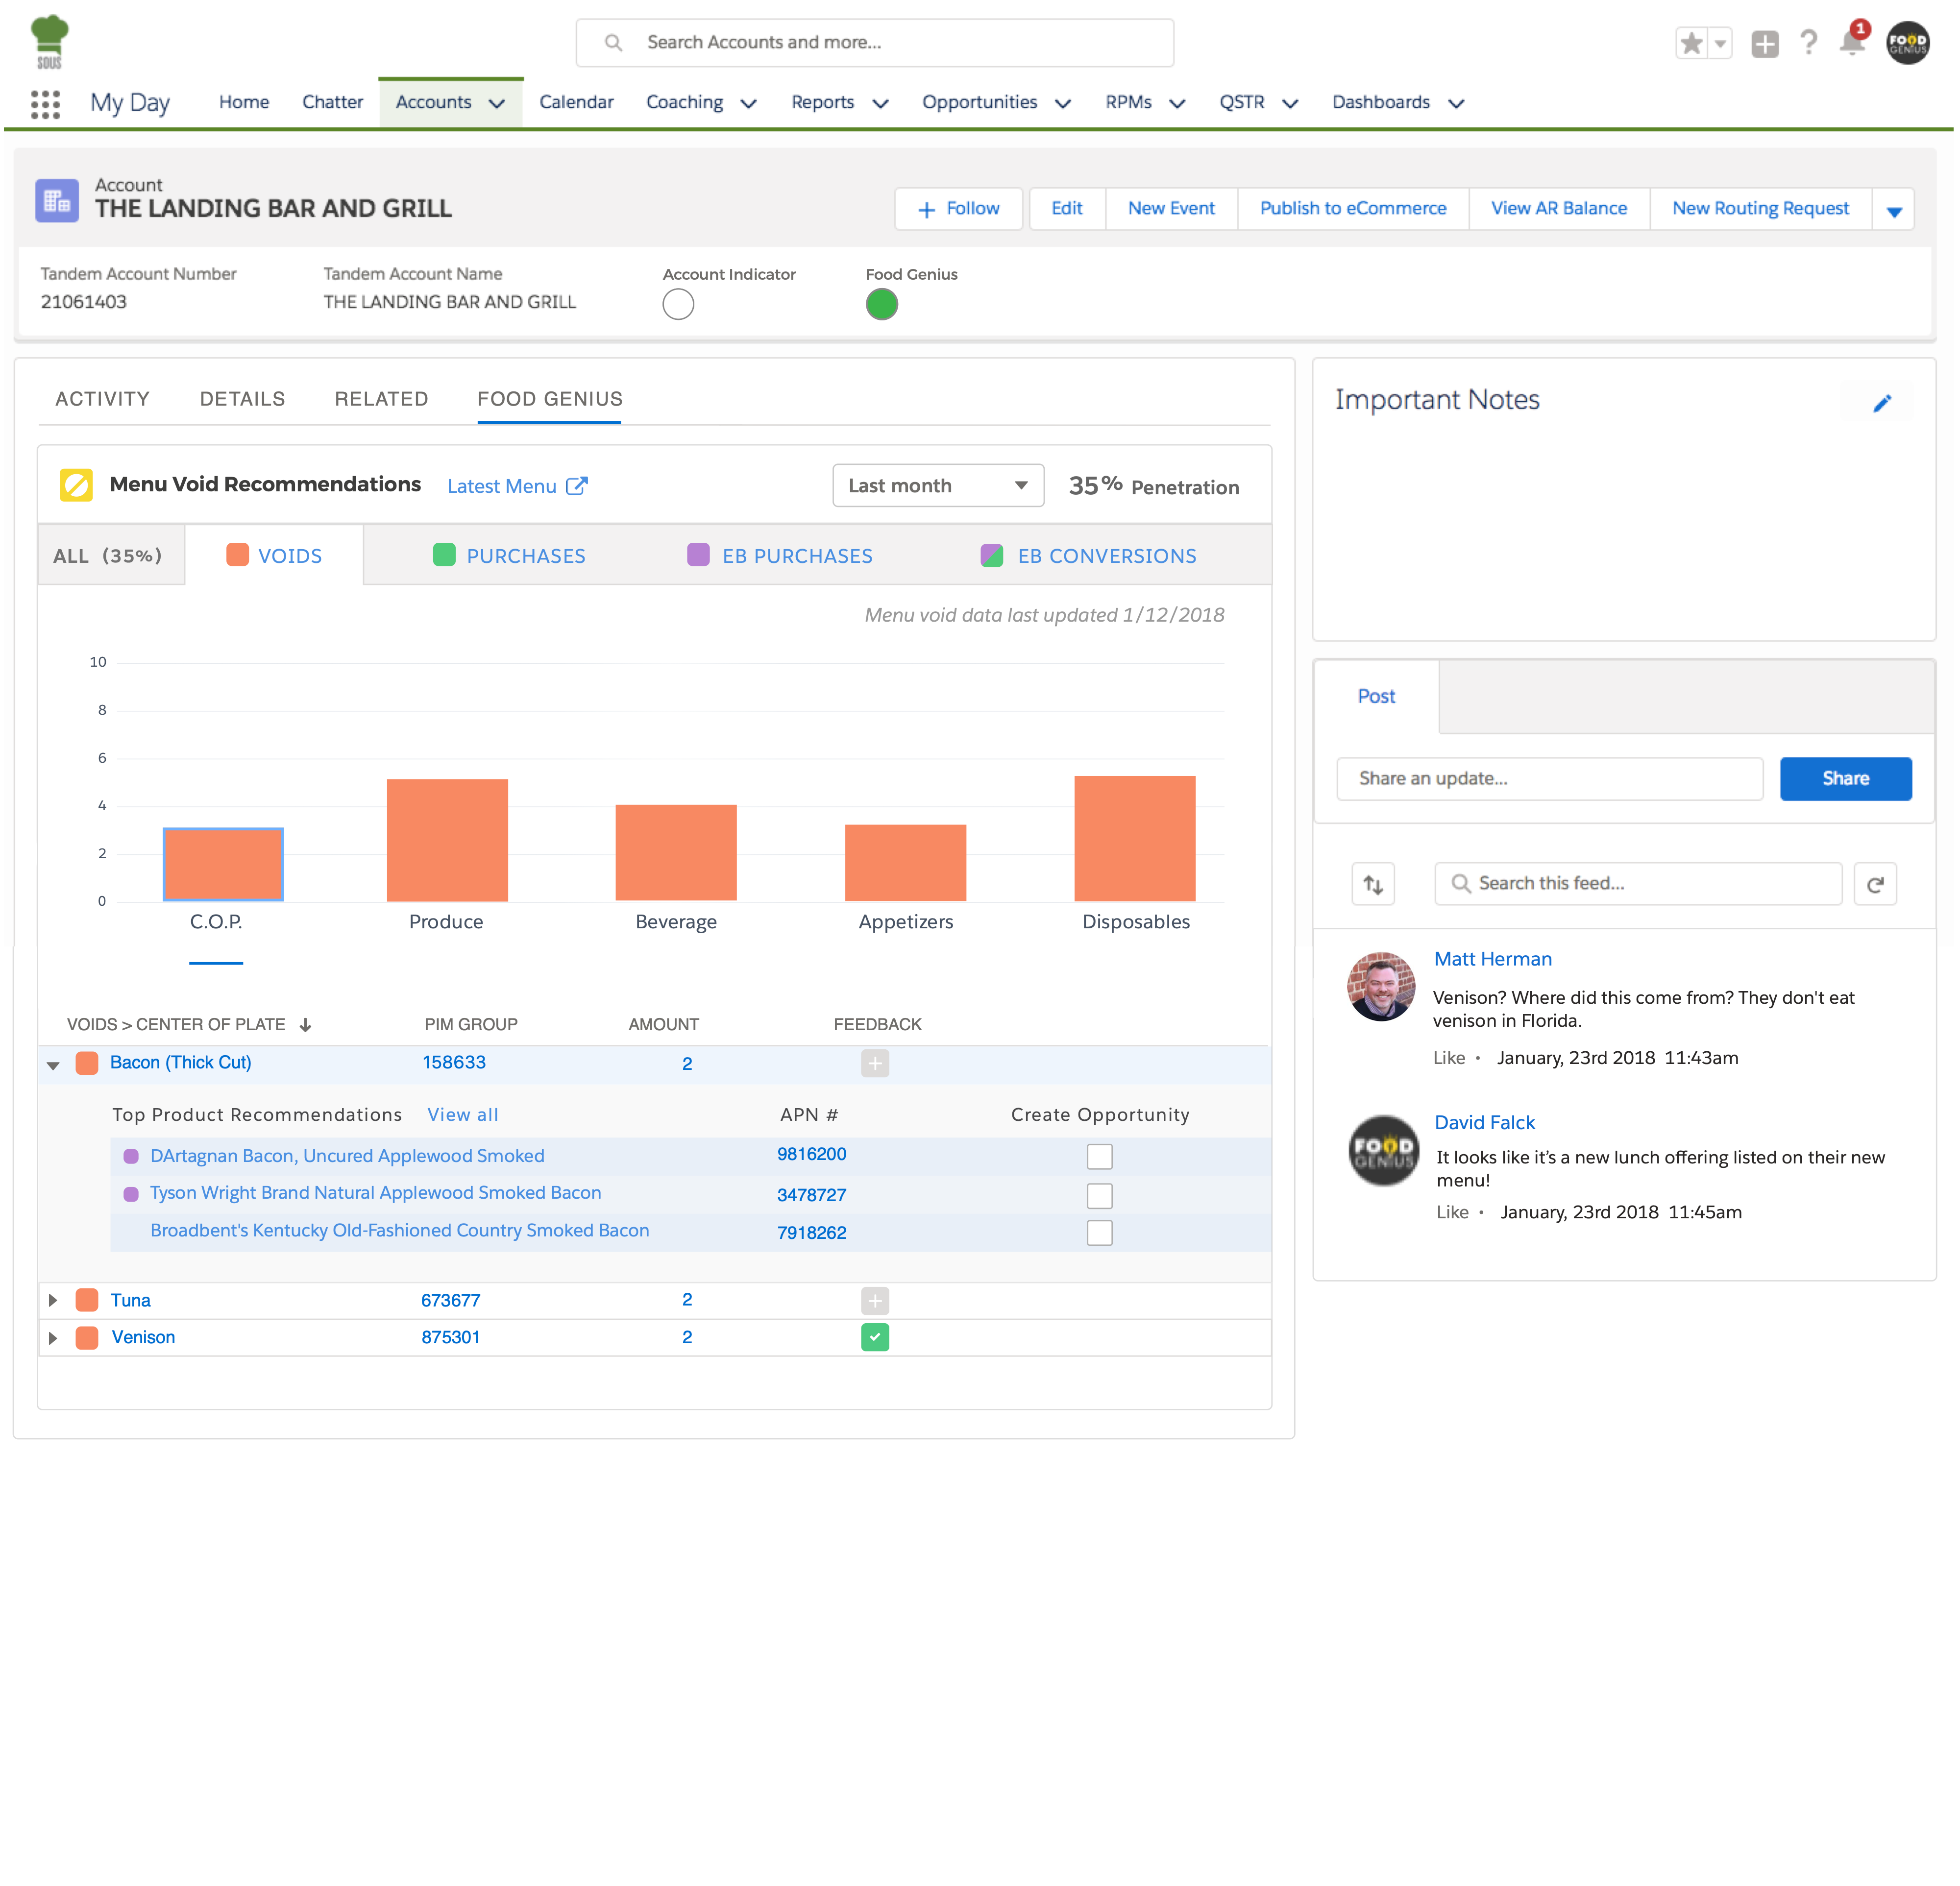Viewport: 1960px width, 1886px height.
Task: Add feedback for the Bacon (Thick Cut) row
Action: [x=875, y=1063]
